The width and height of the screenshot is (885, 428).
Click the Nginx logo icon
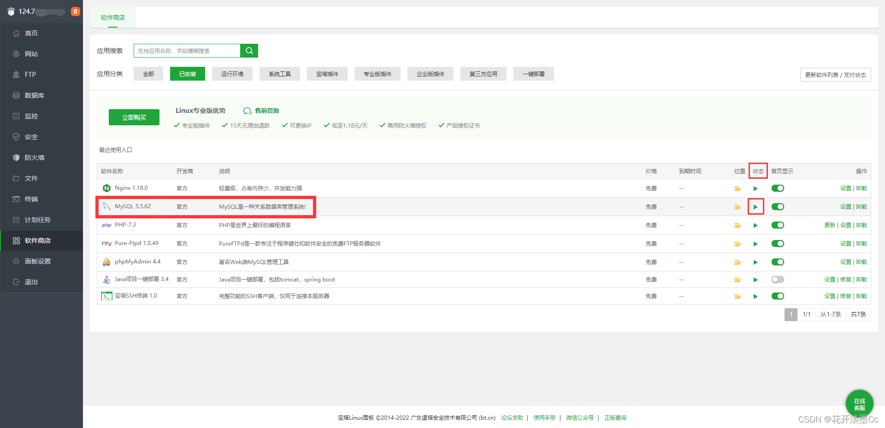pyautogui.click(x=106, y=188)
